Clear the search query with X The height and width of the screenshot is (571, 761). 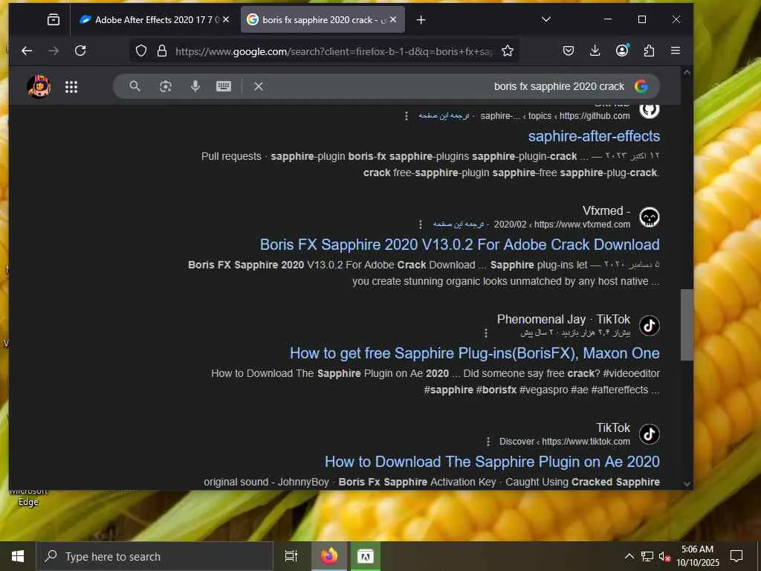259,86
